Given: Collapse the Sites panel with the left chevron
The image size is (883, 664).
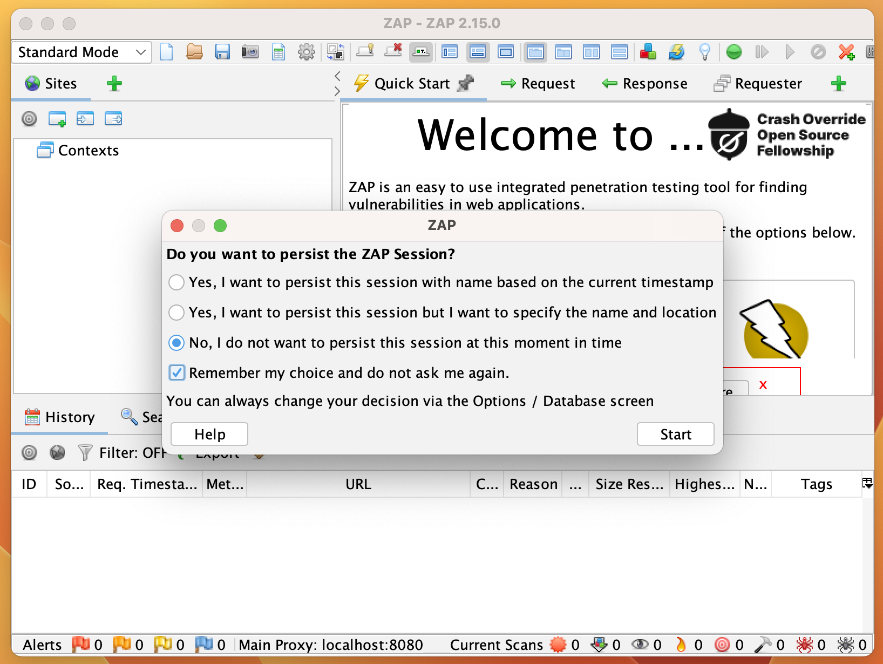Looking at the screenshot, I should pyautogui.click(x=337, y=76).
